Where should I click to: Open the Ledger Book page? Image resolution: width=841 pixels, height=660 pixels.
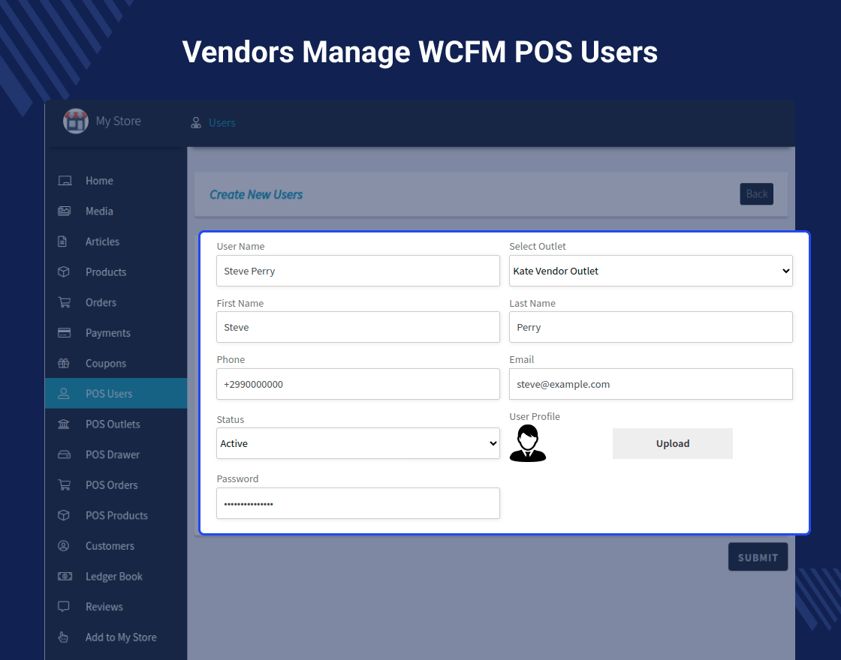pyautogui.click(x=116, y=577)
